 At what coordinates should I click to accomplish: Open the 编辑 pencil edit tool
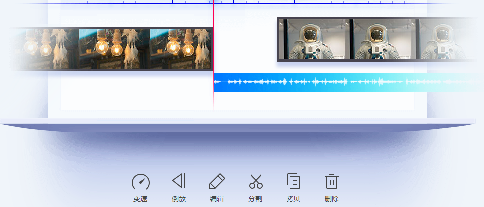click(217, 181)
